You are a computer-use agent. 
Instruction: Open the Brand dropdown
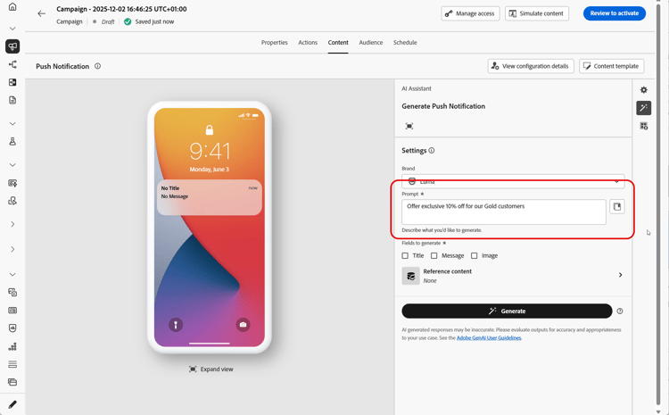click(x=513, y=181)
